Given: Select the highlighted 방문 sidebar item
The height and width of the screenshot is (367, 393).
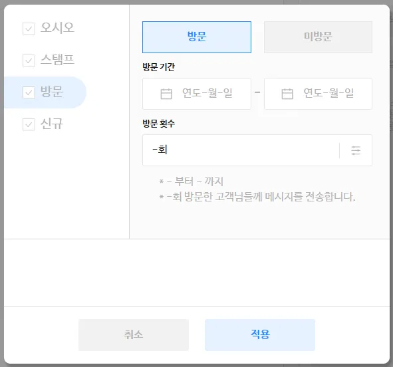Looking at the screenshot, I should click(x=45, y=92).
